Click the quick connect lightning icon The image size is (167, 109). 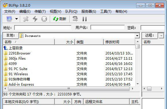35,19
